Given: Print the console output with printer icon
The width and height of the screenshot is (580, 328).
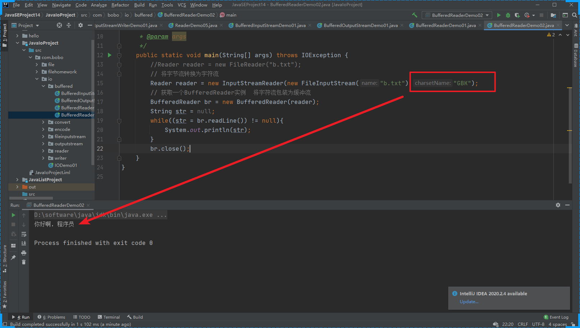Looking at the screenshot, I should coord(24,253).
